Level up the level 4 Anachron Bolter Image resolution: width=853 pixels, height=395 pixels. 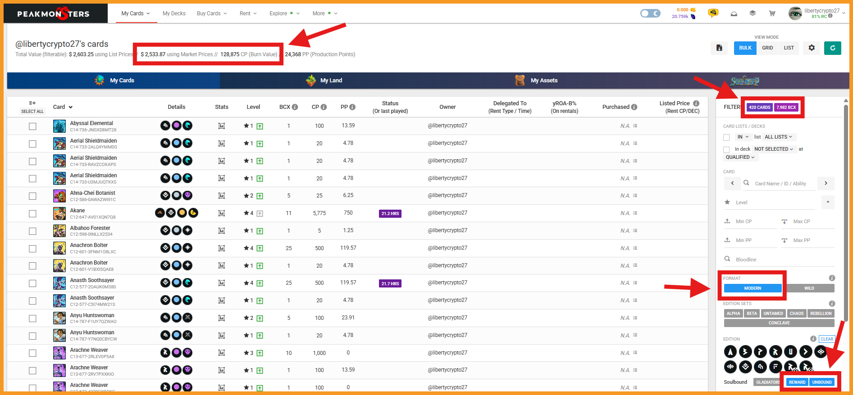coord(260,248)
